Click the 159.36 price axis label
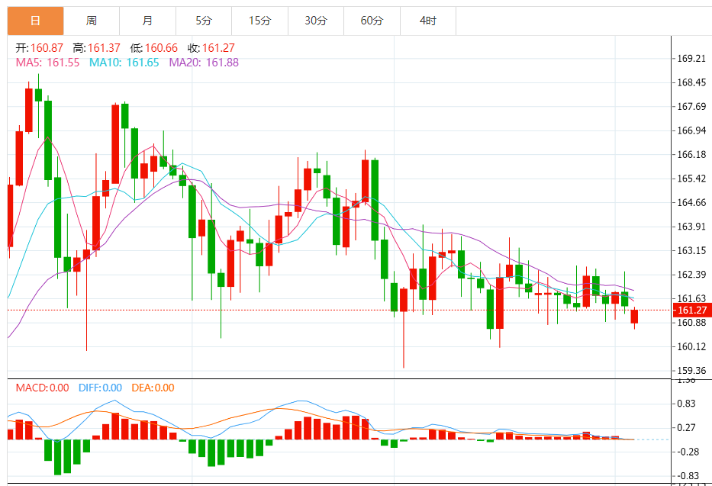The image size is (712, 486). pos(691,371)
